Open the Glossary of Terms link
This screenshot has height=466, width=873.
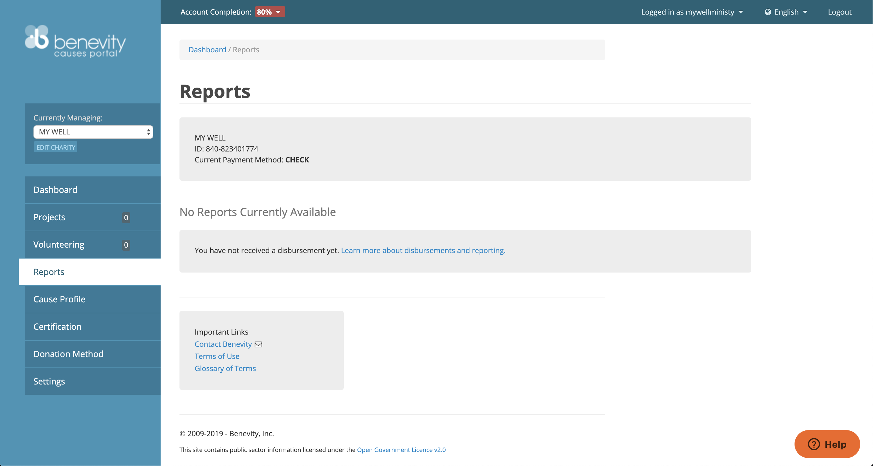pos(225,368)
